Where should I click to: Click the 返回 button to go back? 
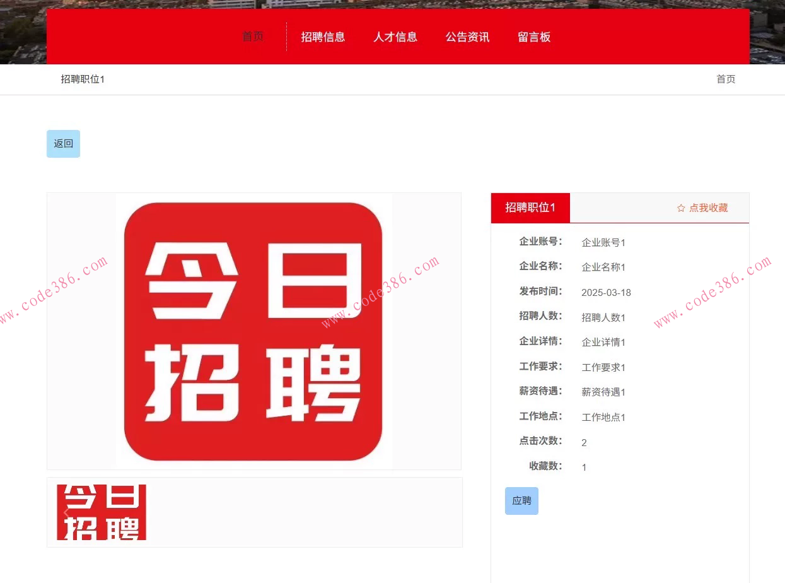(63, 143)
